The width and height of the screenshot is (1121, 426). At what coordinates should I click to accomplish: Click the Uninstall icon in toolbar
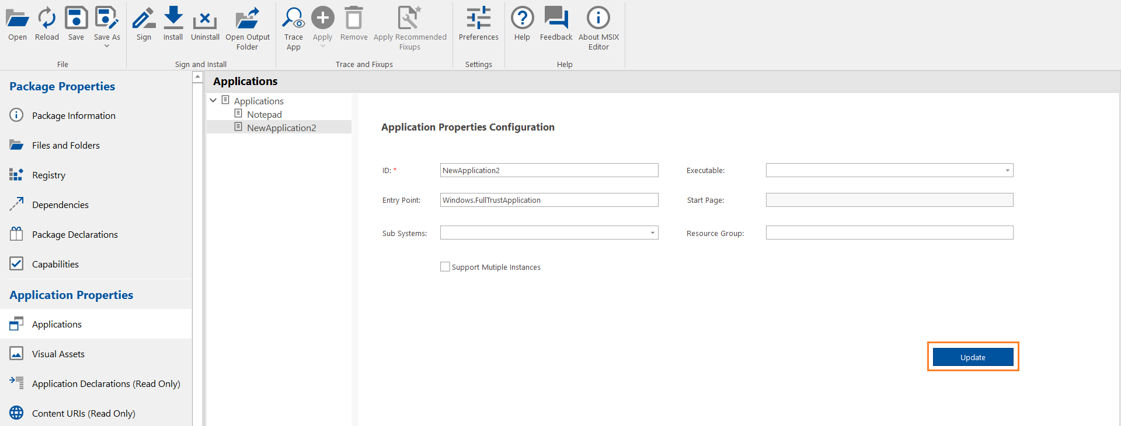click(x=205, y=19)
